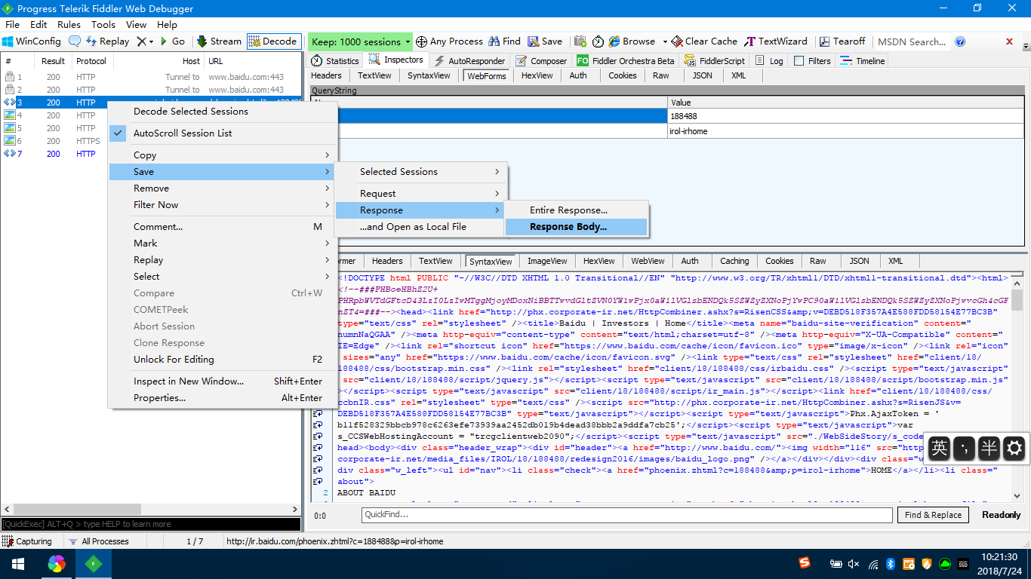
Task: Open the FiddlerScript tab
Action: click(714, 61)
